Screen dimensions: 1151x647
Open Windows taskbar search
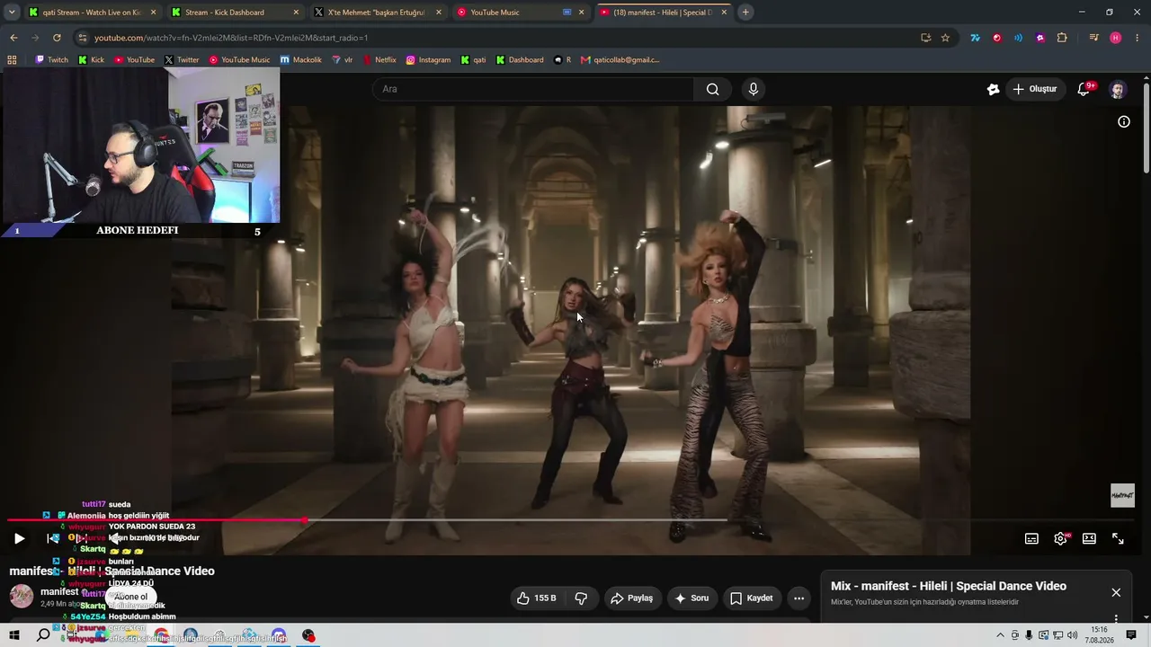(43, 635)
